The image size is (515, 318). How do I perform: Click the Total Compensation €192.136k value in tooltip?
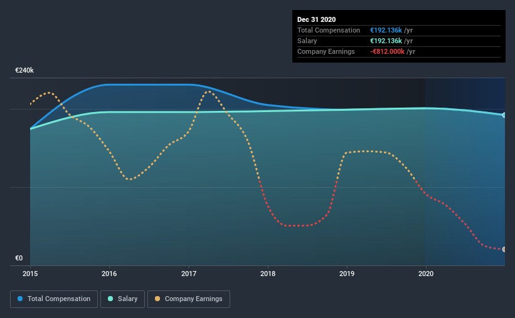click(386, 30)
